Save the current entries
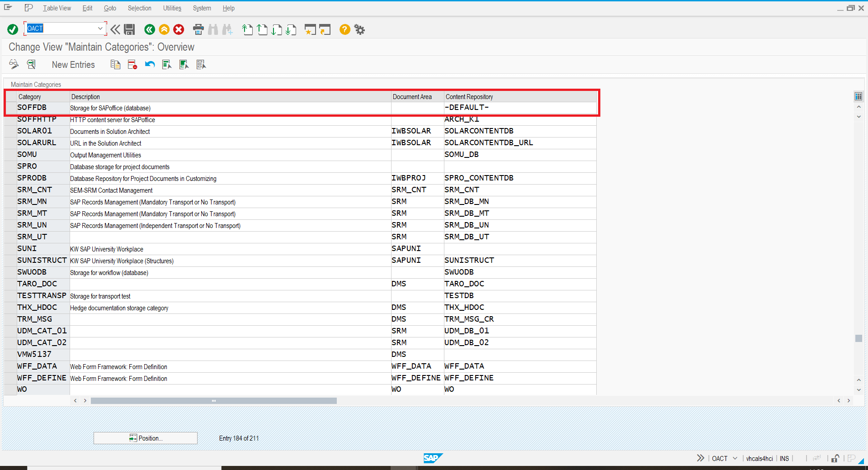The height and width of the screenshot is (470, 868). (x=129, y=29)
